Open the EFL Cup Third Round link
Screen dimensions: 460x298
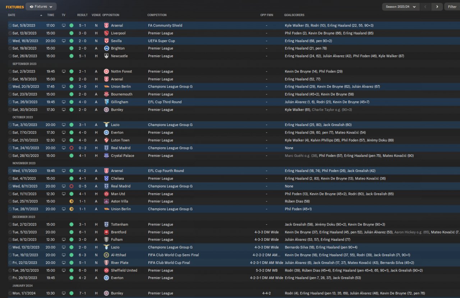[x=165, y=102]
